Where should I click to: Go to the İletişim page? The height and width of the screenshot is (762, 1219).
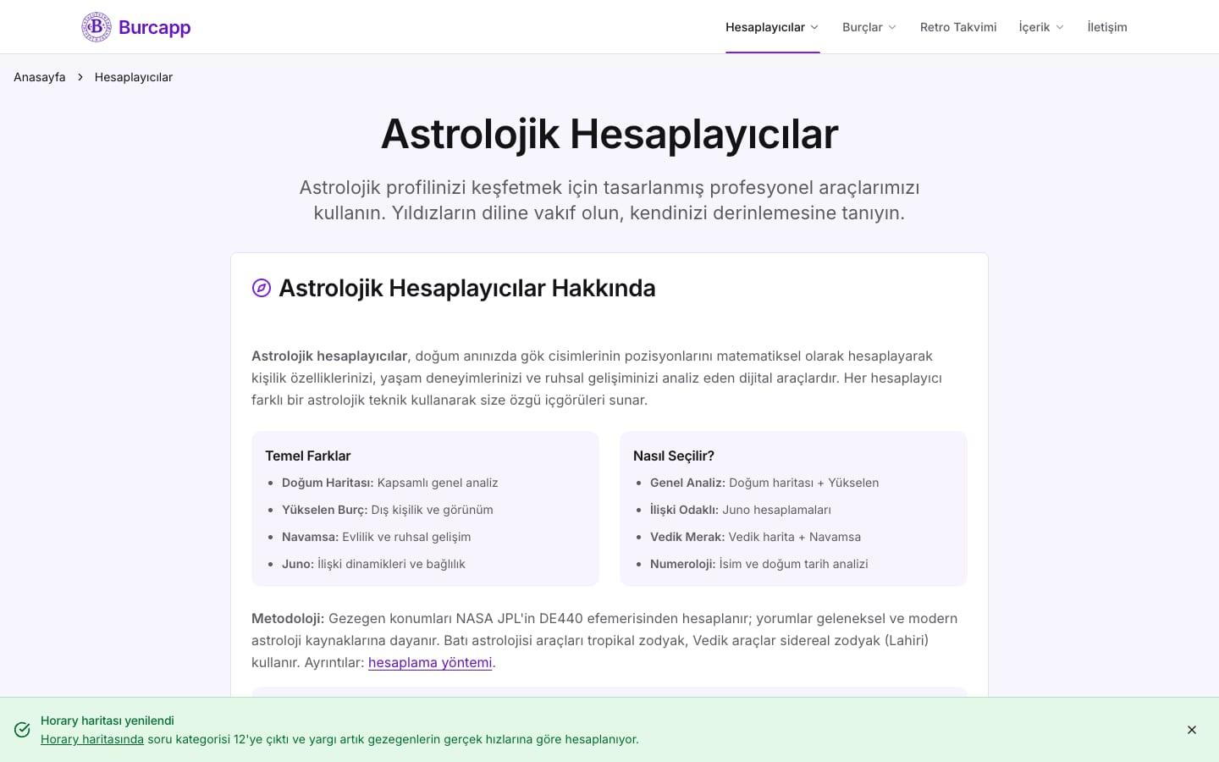click(x=1107, y=27)
